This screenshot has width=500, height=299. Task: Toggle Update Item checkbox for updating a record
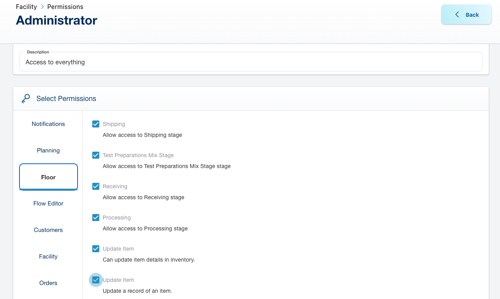pos(96,280)
